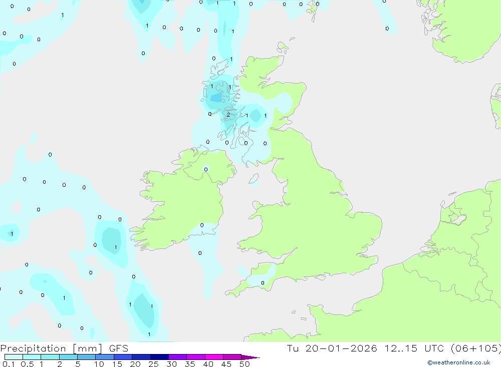Click the 'Precipitation [mm]' title text

[51, 348]
